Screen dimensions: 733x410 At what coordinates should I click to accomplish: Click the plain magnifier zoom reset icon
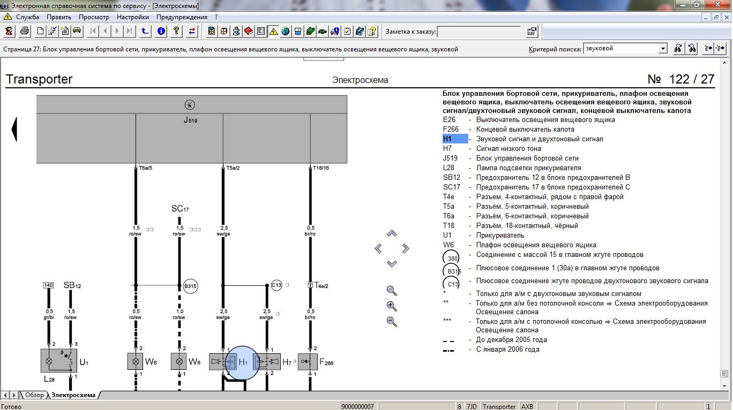(x=392, y=291)
